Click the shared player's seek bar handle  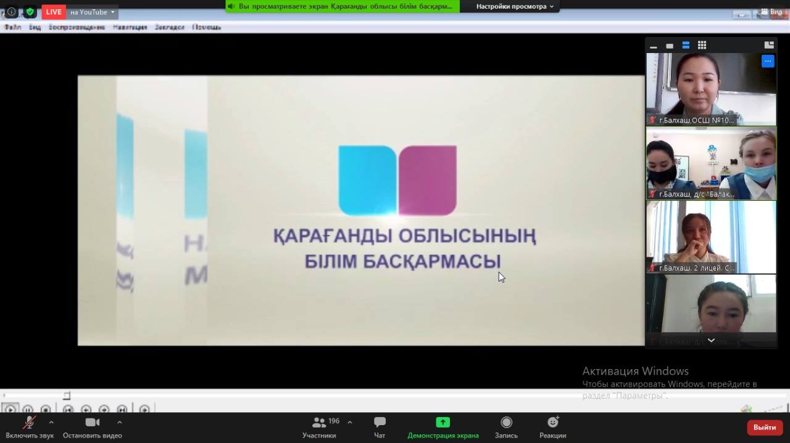coord(67,396)
